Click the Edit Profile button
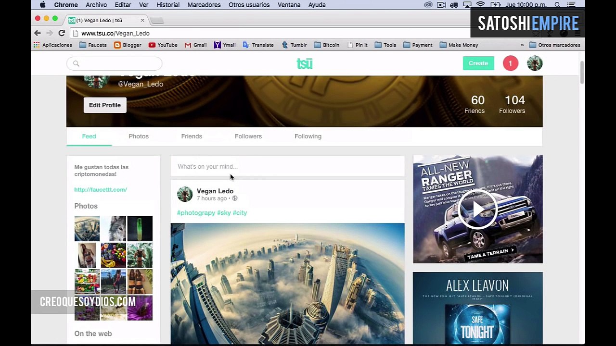616x346 pixels. pos(105,105)
